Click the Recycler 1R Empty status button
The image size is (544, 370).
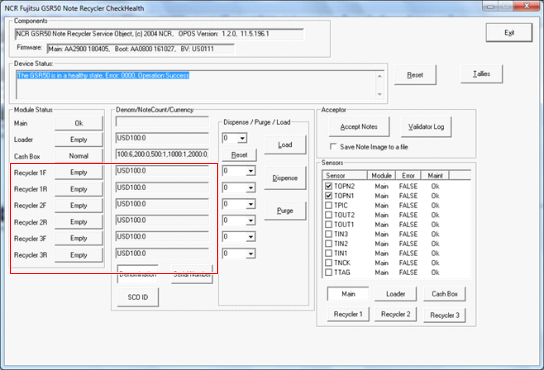tap(79, 189)
